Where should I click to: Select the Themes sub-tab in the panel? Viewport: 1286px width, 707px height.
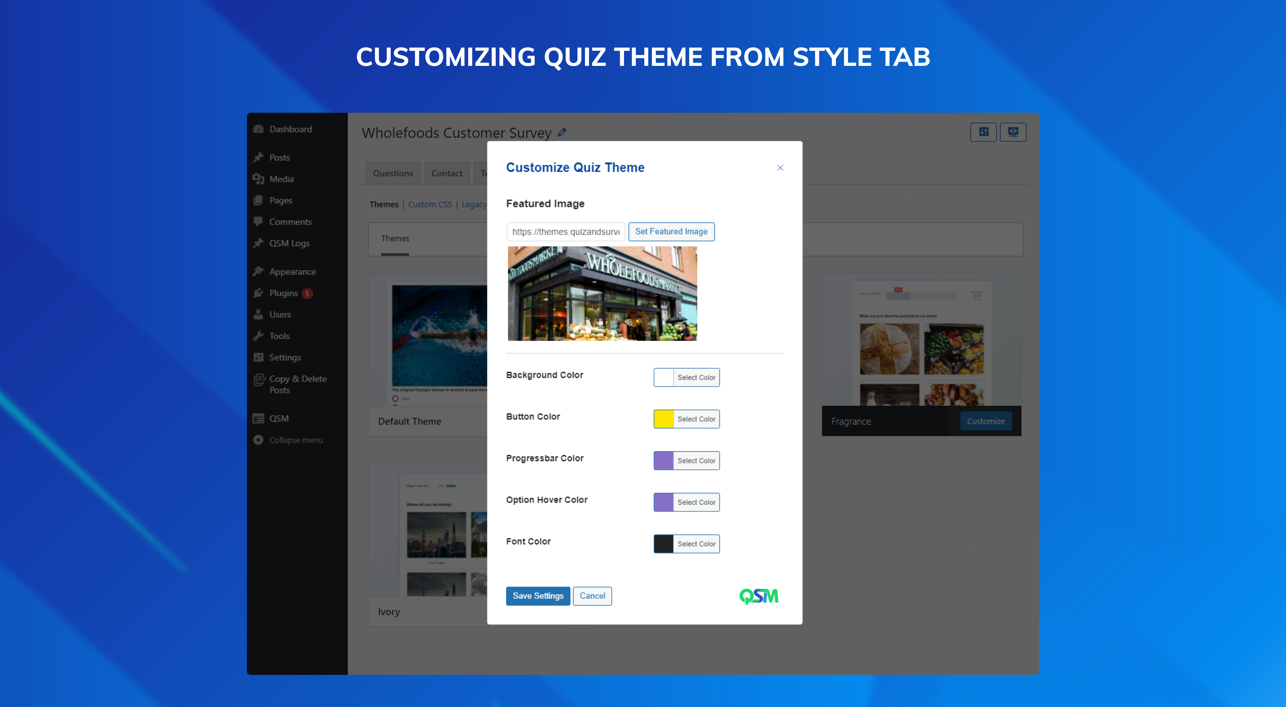coord(395,239)
